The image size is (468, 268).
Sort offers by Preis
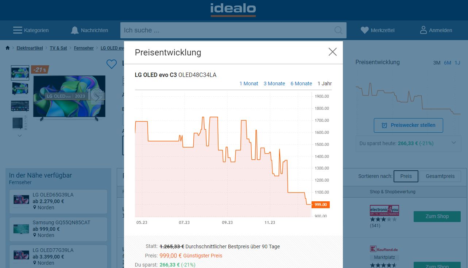[x=406, y=176]
